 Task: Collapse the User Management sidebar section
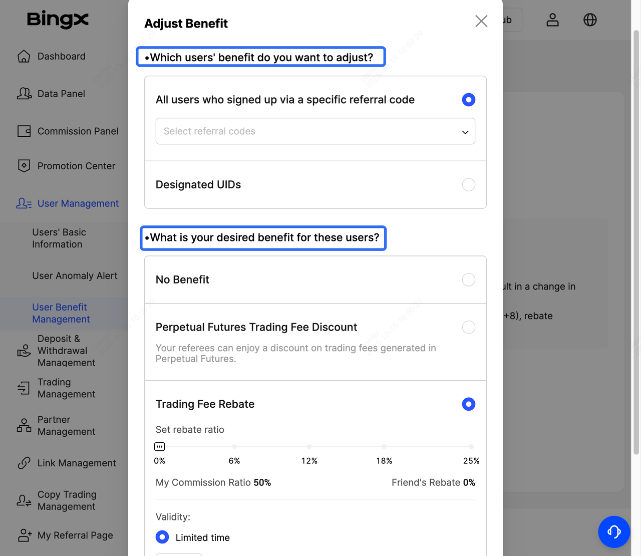click(x=78, y=203)
